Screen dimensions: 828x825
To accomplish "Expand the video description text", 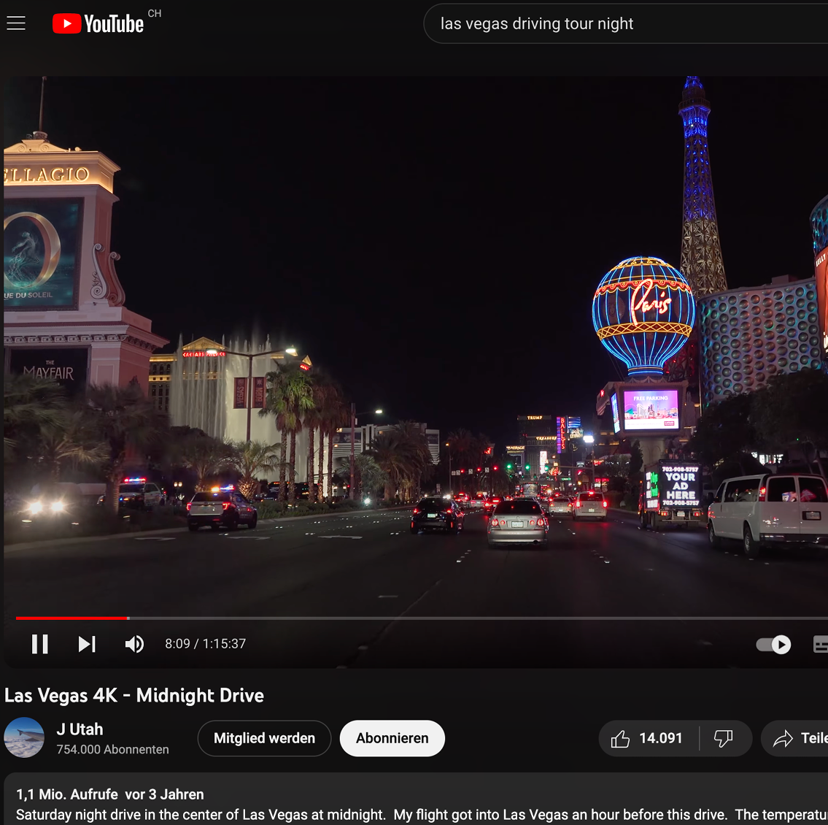I will tap(422, 815).
